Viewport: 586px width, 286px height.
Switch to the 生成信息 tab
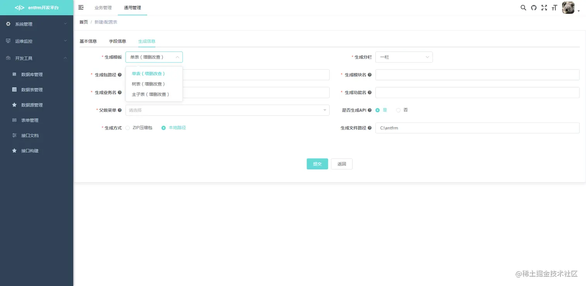point(147,41)
